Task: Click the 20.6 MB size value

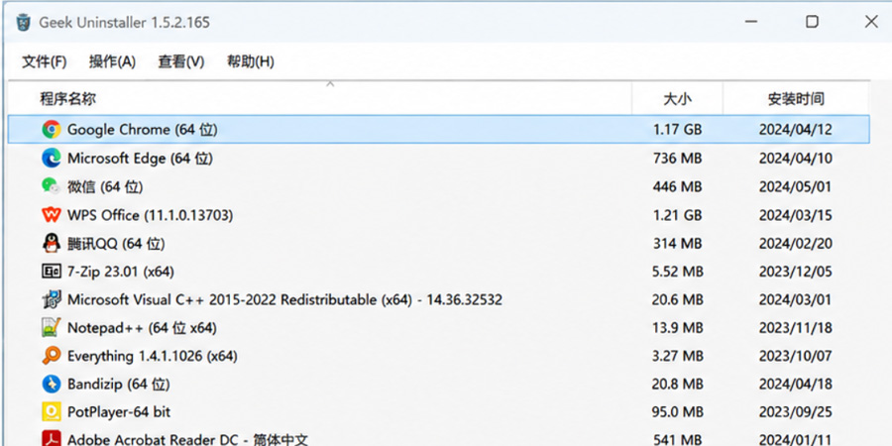Action: [677, 299]
